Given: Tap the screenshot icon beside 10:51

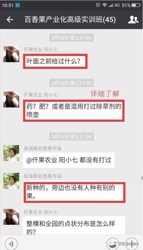Looking at the screenshot, I should pyautogui.click(x=18, y=5).
